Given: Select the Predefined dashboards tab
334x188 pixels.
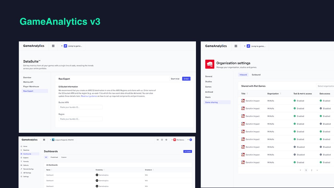Looking at the screenshot, I should click(54, 157).
